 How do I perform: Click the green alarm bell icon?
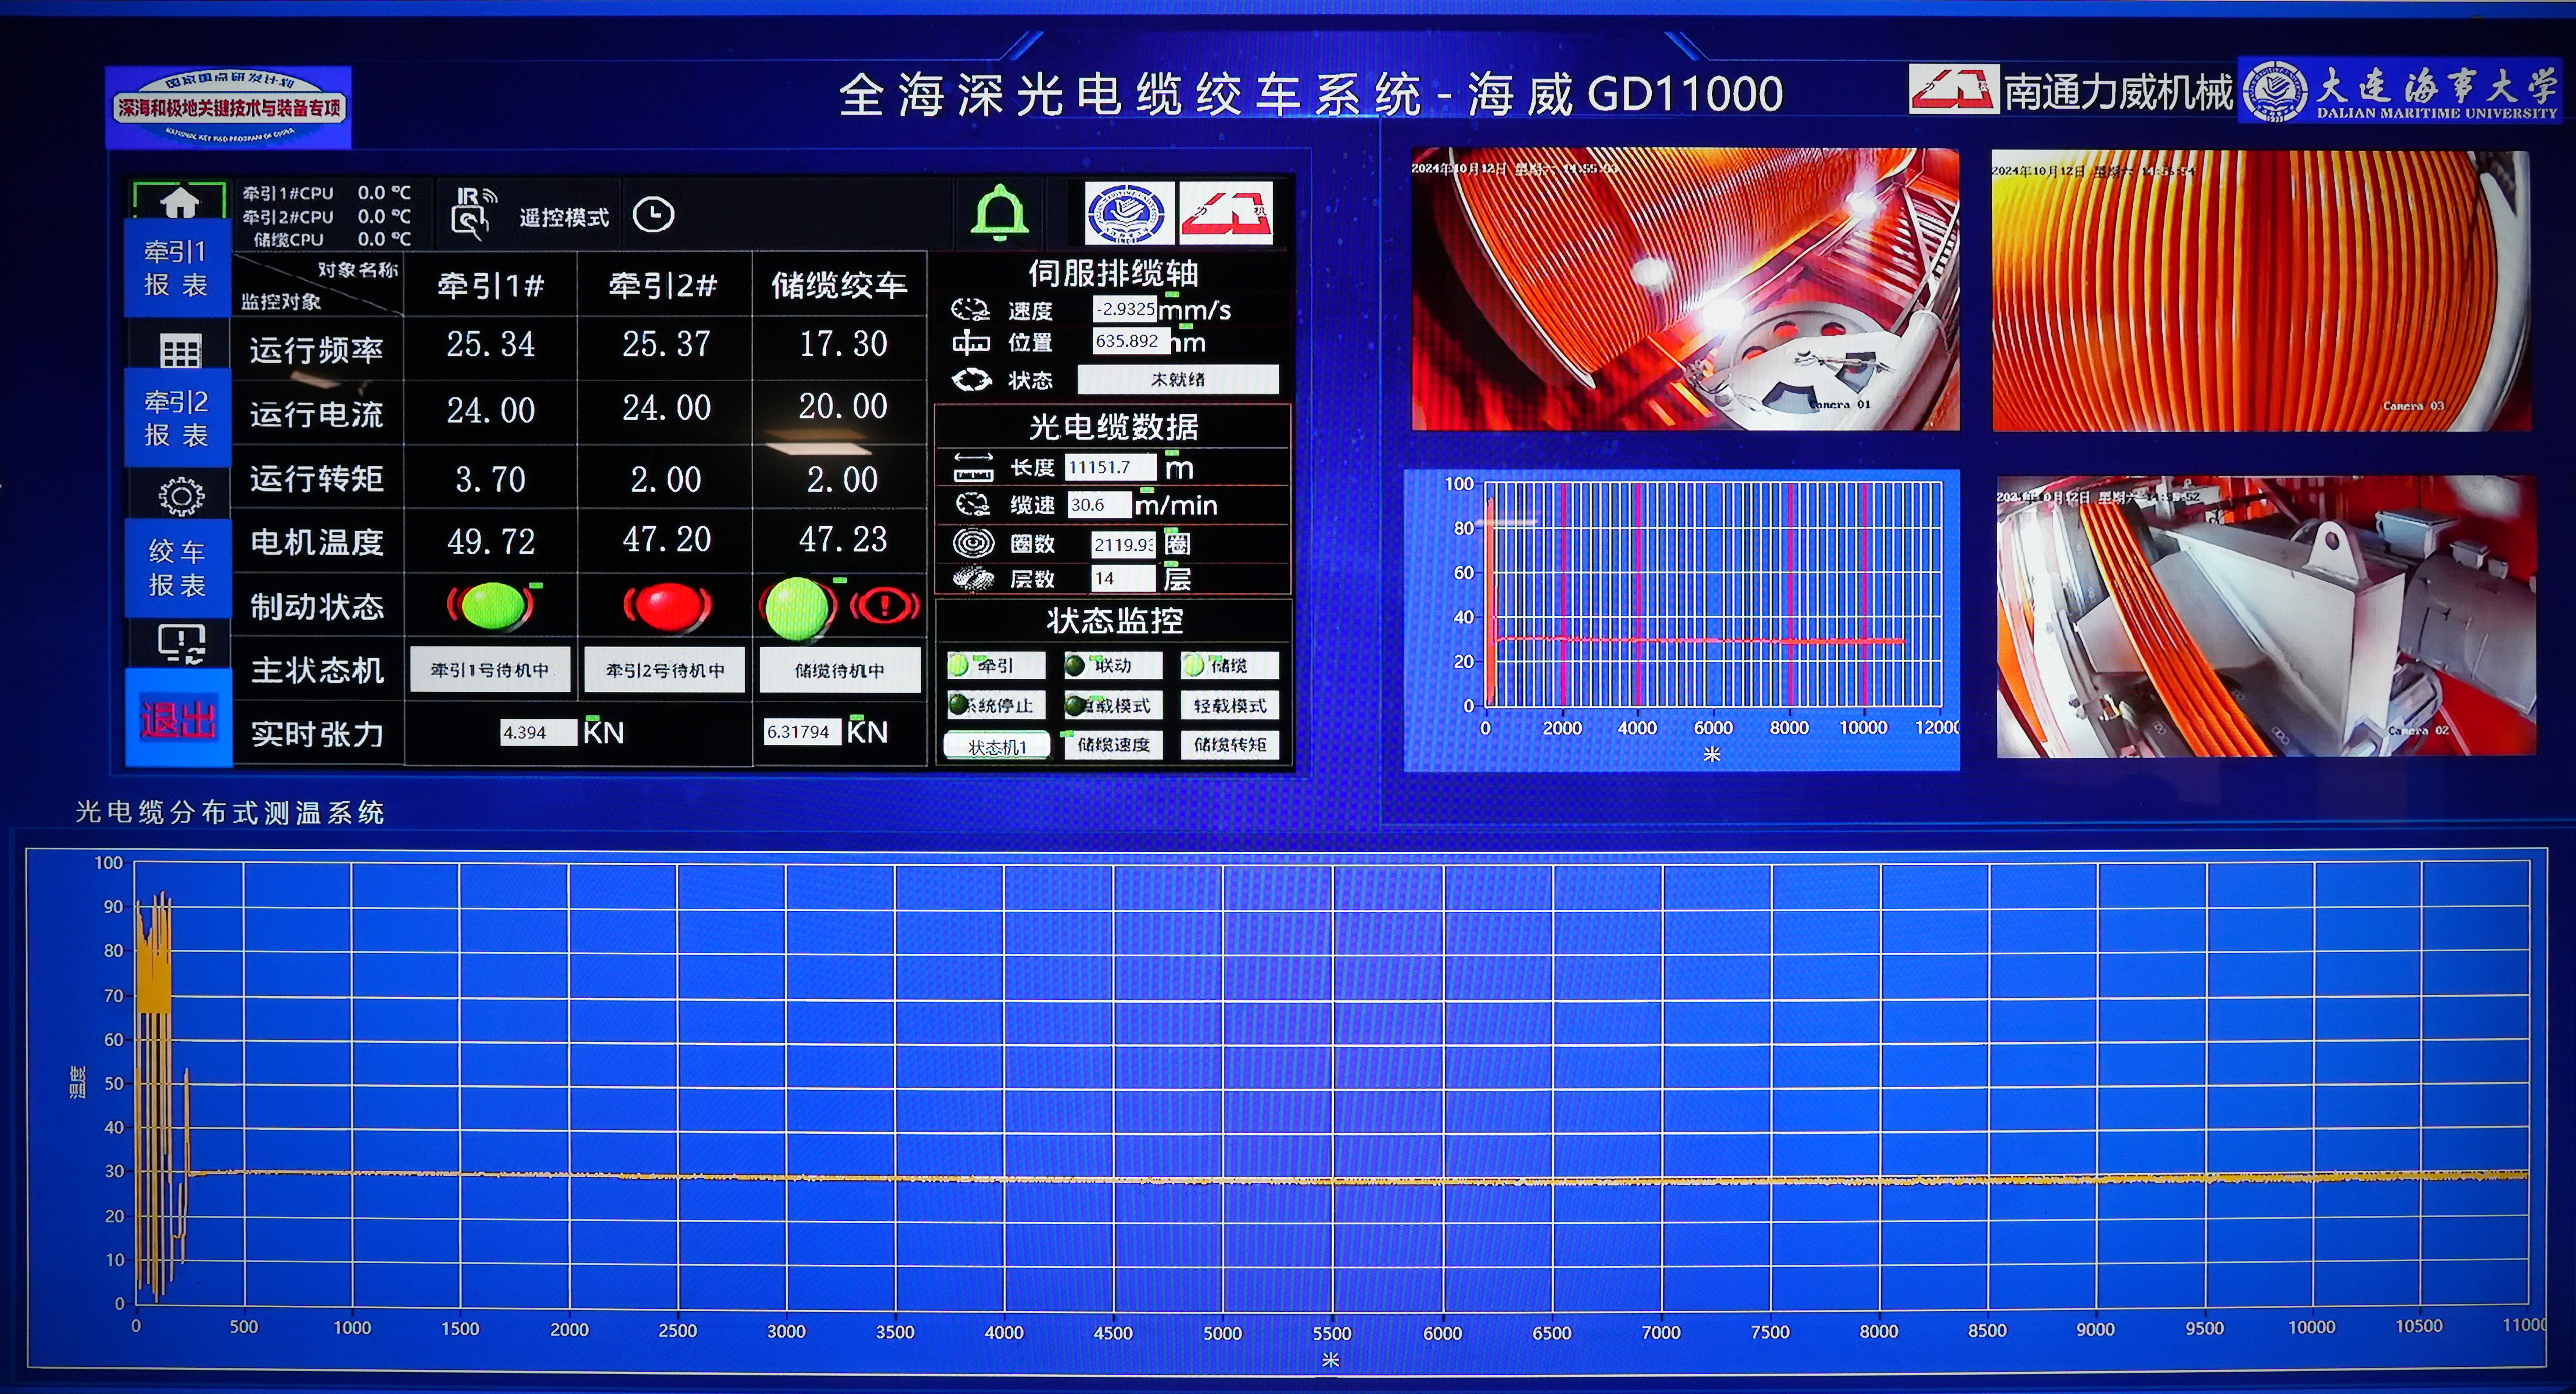point(1000,213)
